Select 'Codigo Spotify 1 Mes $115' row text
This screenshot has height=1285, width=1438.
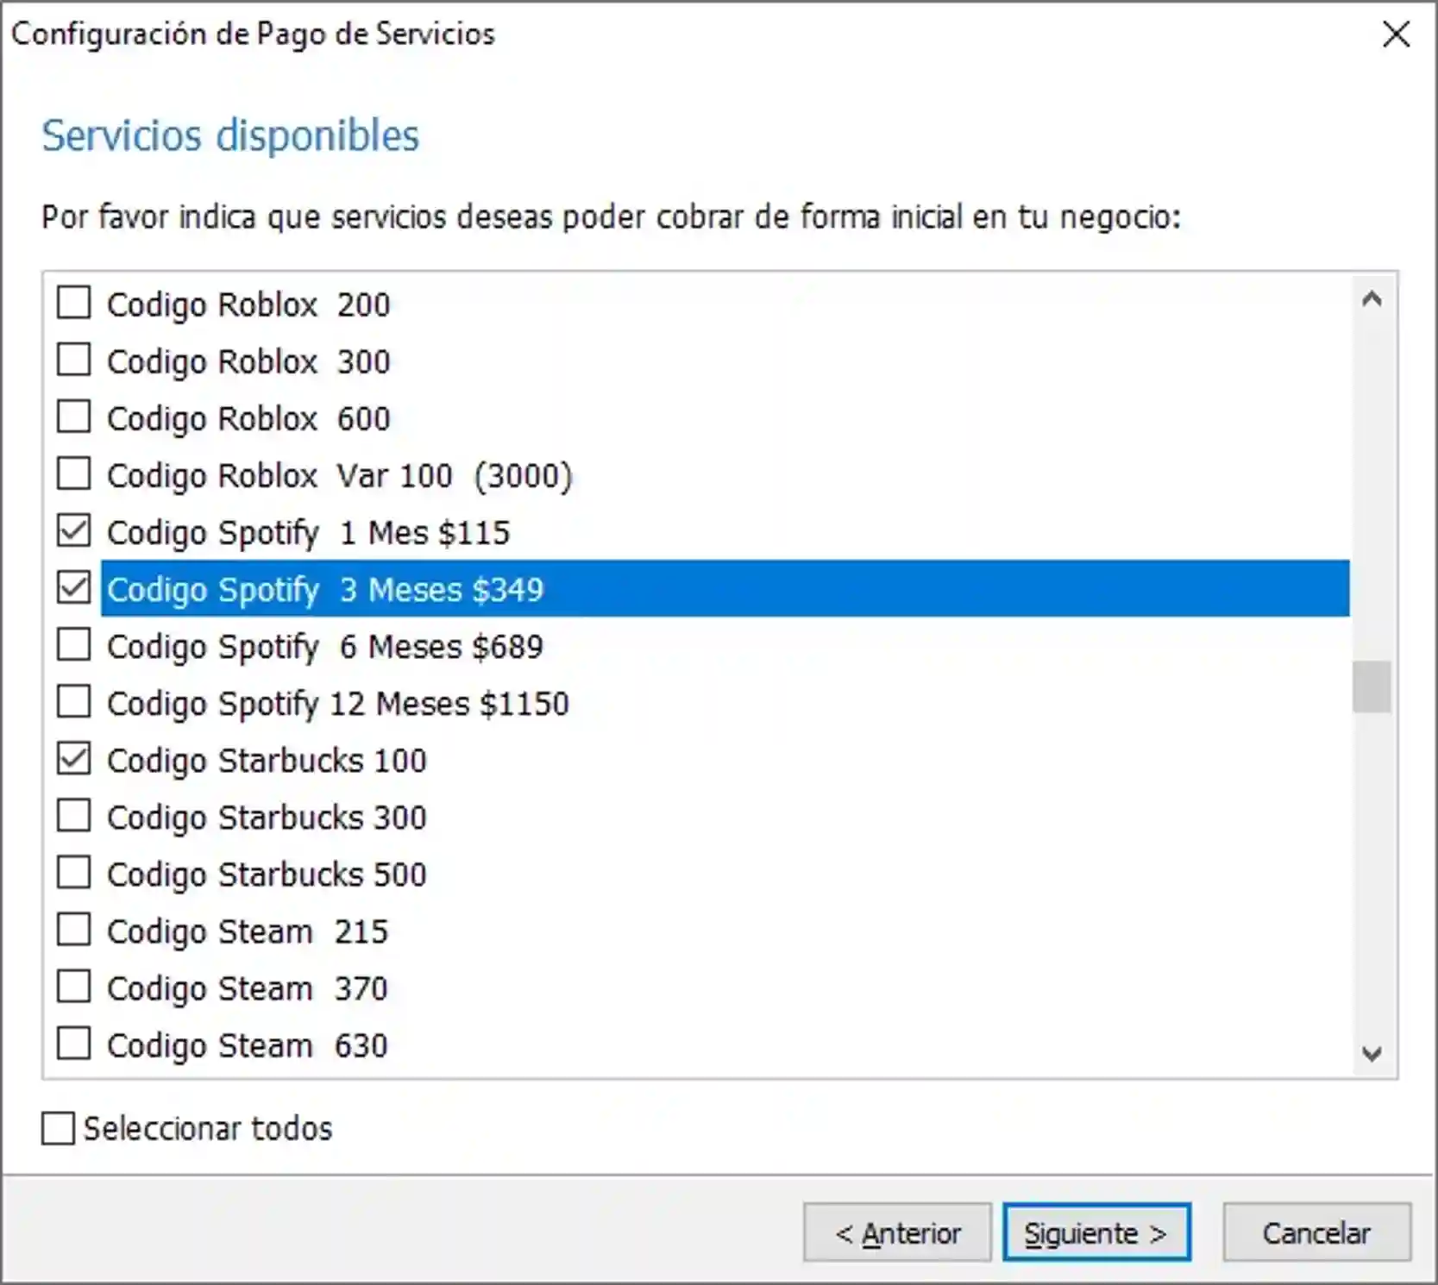(x=309, y=533)
